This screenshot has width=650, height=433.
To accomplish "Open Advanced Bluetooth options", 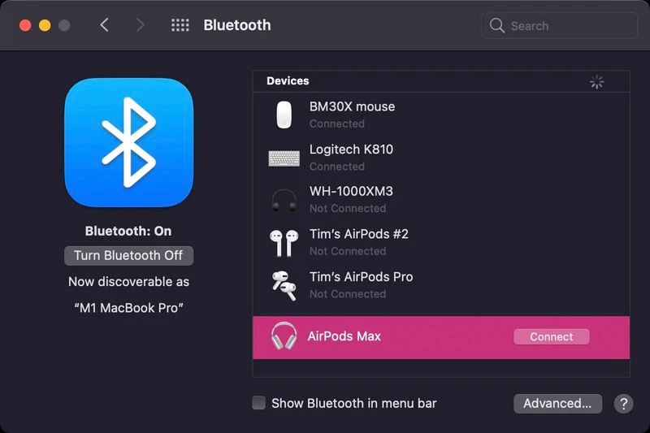I will click(557, 404).
